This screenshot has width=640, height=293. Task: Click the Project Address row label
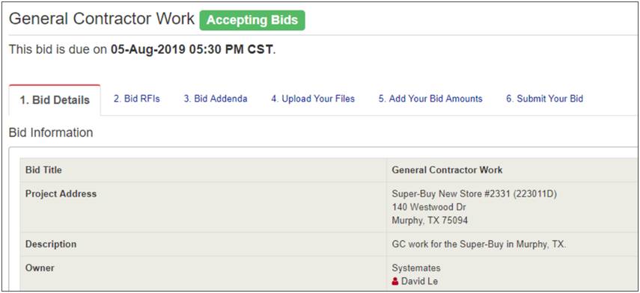click(x=61, y=194)
